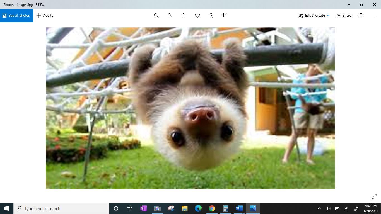
Task: Open the Edit & Create dropdown
Action: coord(314,16)
